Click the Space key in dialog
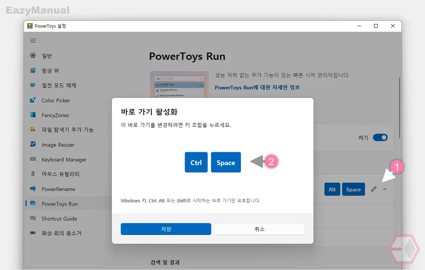Screen dimensions: 425x270 (226, 162)
